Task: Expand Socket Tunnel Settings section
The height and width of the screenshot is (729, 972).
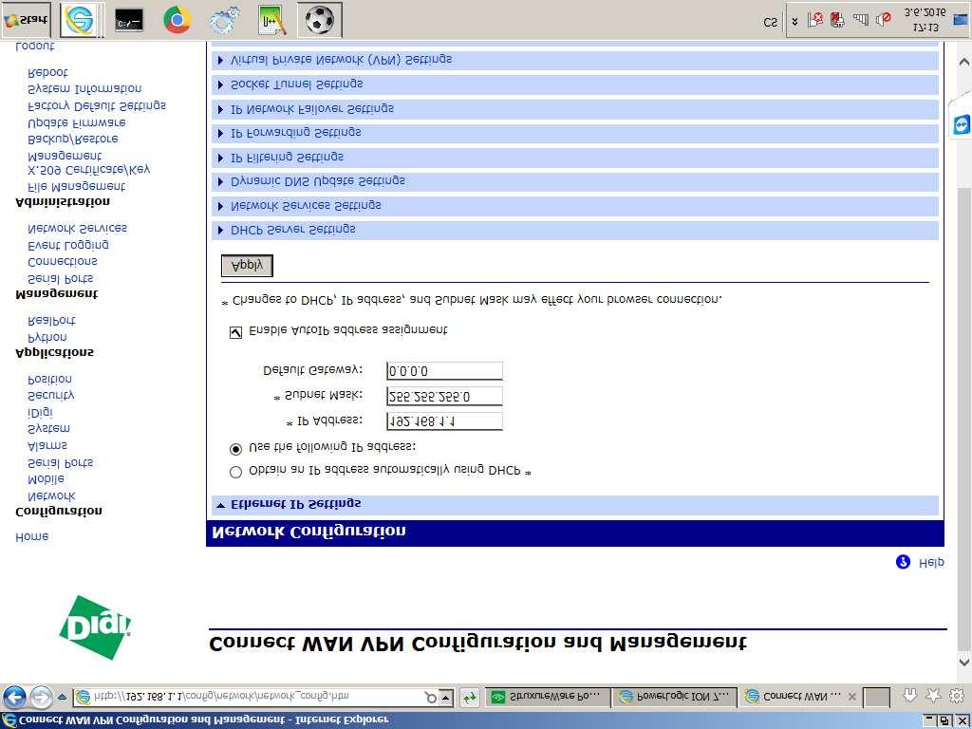Action: tap(574, 84)
